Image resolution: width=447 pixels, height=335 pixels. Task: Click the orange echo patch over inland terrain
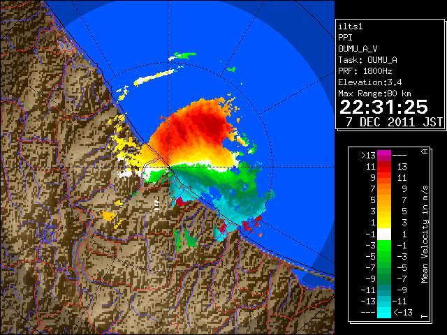[108, 215]
